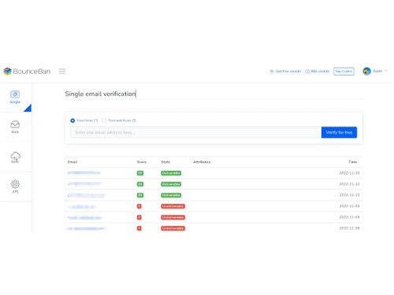The image size is (394, 295).
Task: Open the Single verification sidebar item
Action: (x=15, y=97)
